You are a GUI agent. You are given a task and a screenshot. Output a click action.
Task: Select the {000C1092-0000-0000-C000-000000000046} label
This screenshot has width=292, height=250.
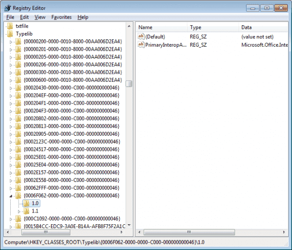(x=72, y=218)
